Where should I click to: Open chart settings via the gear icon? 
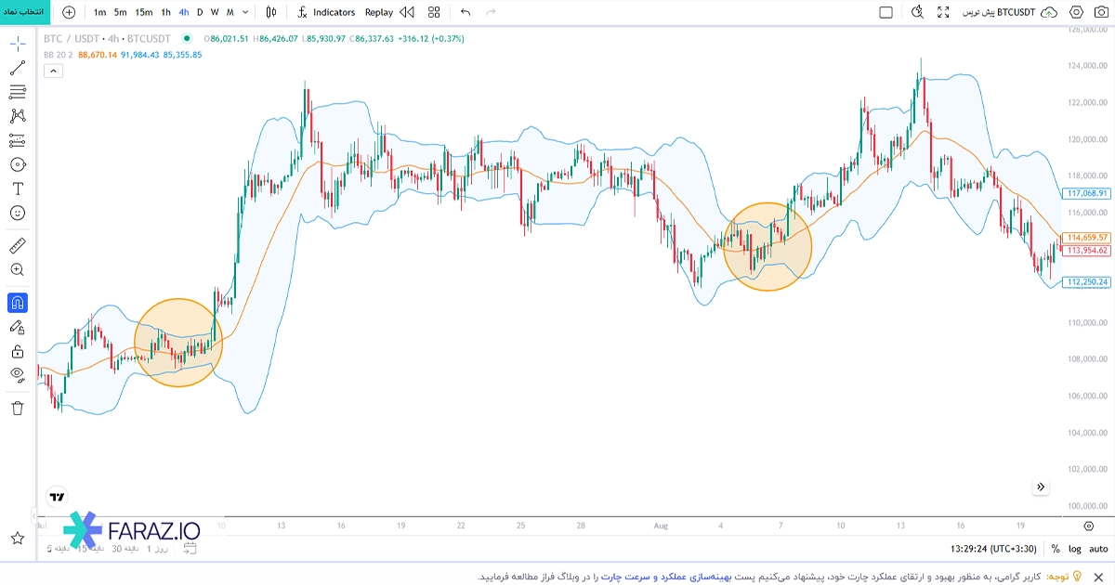coord(1076,12)
